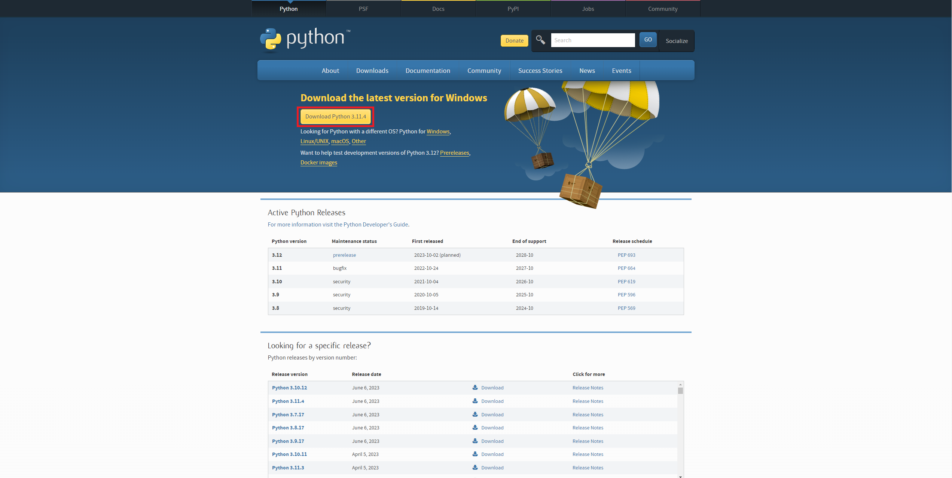
Task: Expand the Socialize dropdown
Action: pyautogui.click(x=677, y=41)
